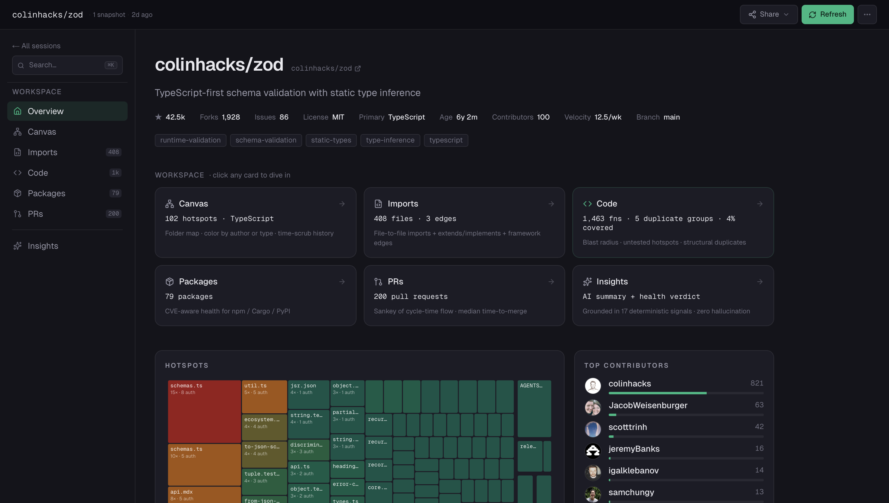Click the type-inference tag
Screen dimensions: 889x503
point(390,140)
